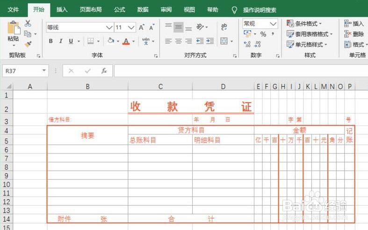Open alignment dialog launcher in 对齐方式

point(235,56)
